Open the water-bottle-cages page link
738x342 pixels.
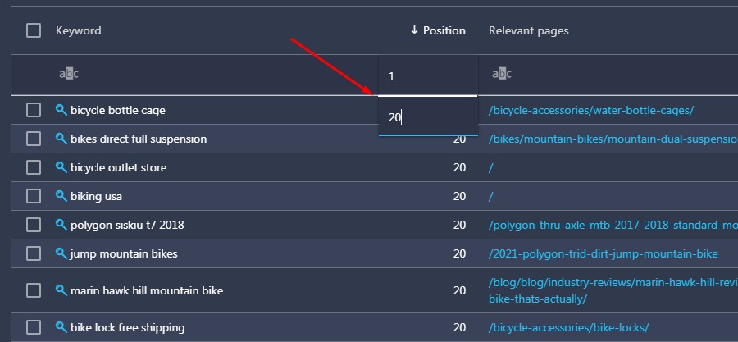click(x=591, y=111)
